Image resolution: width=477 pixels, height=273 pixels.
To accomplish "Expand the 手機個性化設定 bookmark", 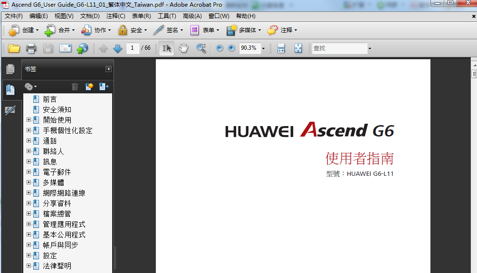I will pyautogui.click(x=29, y=130).
